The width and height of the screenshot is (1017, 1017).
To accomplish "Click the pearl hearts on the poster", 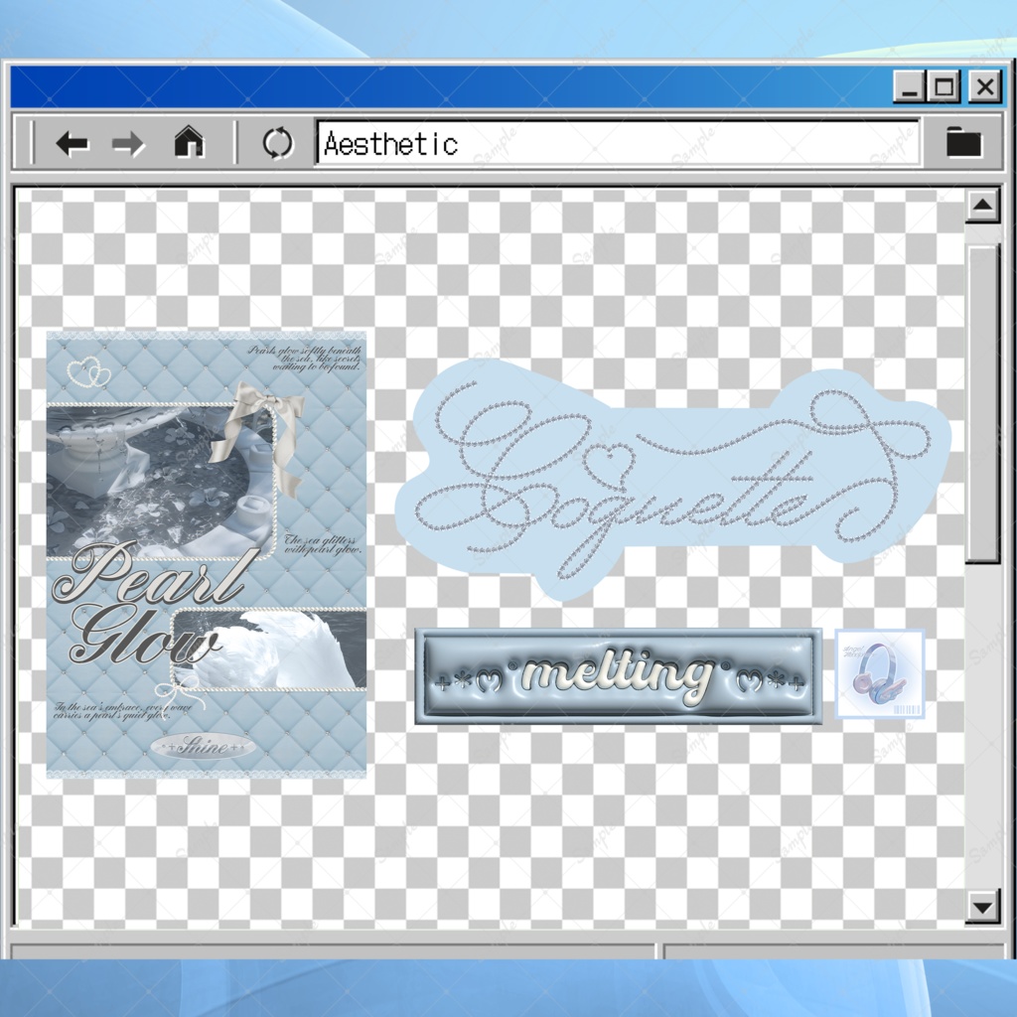I will [x=88, y=371].
